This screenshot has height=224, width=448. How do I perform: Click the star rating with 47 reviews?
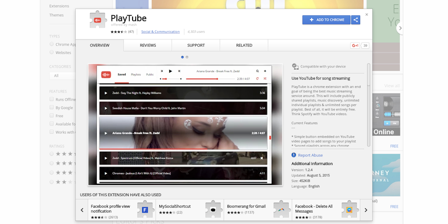click(x=122, y=31)
